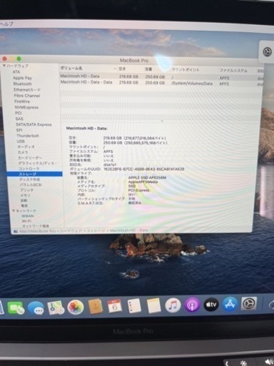Launch the Music app from the Dock
Viewport: 274px width, 366px height.
(173, 305)
